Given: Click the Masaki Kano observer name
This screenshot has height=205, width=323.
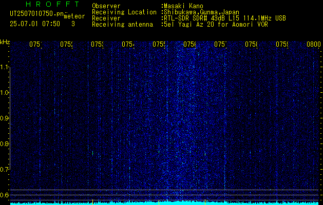Looking at the screenshot, I should point(183,6).
